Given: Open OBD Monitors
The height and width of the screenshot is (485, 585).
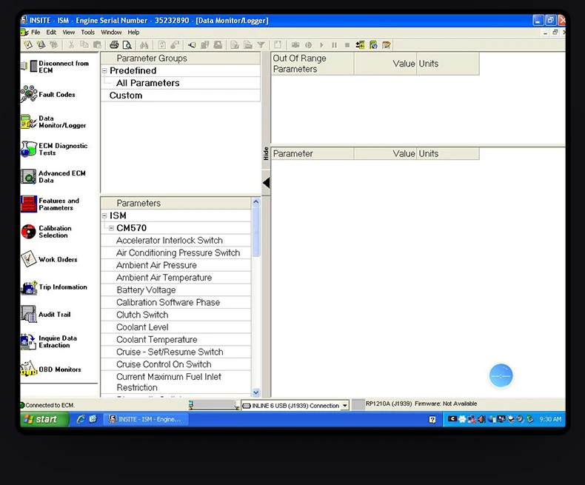Looking at the screenshot, I should point(51,369).
